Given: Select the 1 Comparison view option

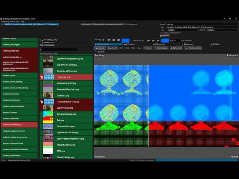Looking at the screenshot, I should [109, 44].
